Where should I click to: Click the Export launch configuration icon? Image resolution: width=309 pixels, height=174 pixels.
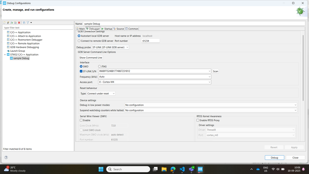point(12,23)
